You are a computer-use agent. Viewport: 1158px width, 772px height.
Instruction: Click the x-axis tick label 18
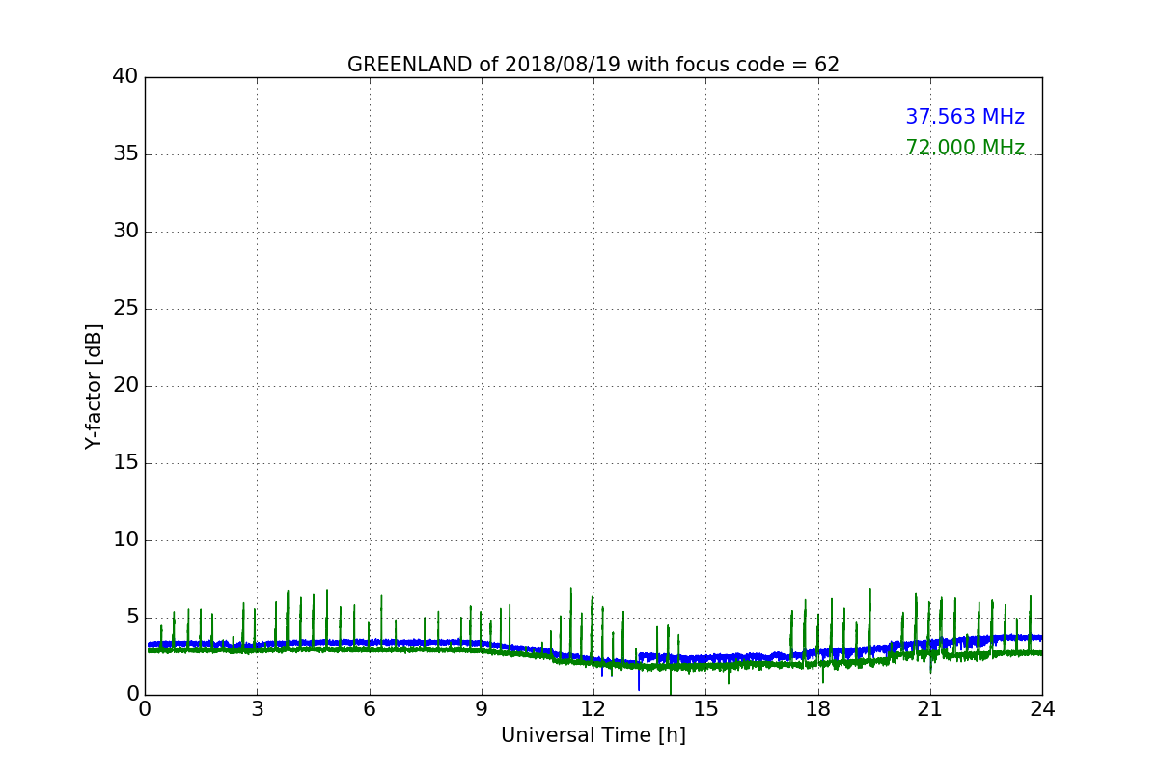[818, 709]
